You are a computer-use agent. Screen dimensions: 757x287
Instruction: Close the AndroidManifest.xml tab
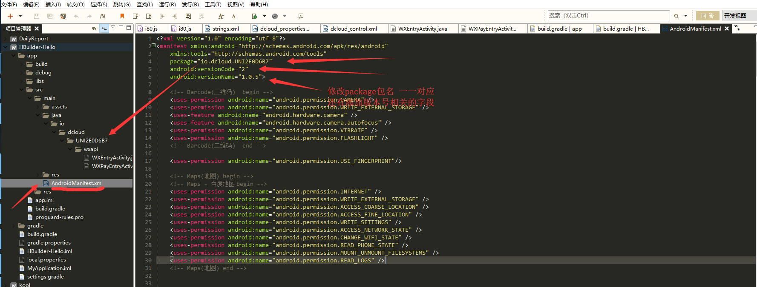click(727, 28)
